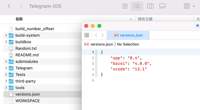
Task: Expand the buildbox folder
Action: (6, 42)
